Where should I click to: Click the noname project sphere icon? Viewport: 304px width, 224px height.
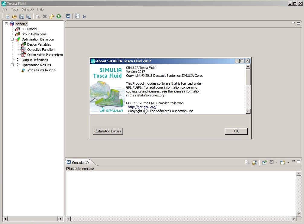[12, 24]
